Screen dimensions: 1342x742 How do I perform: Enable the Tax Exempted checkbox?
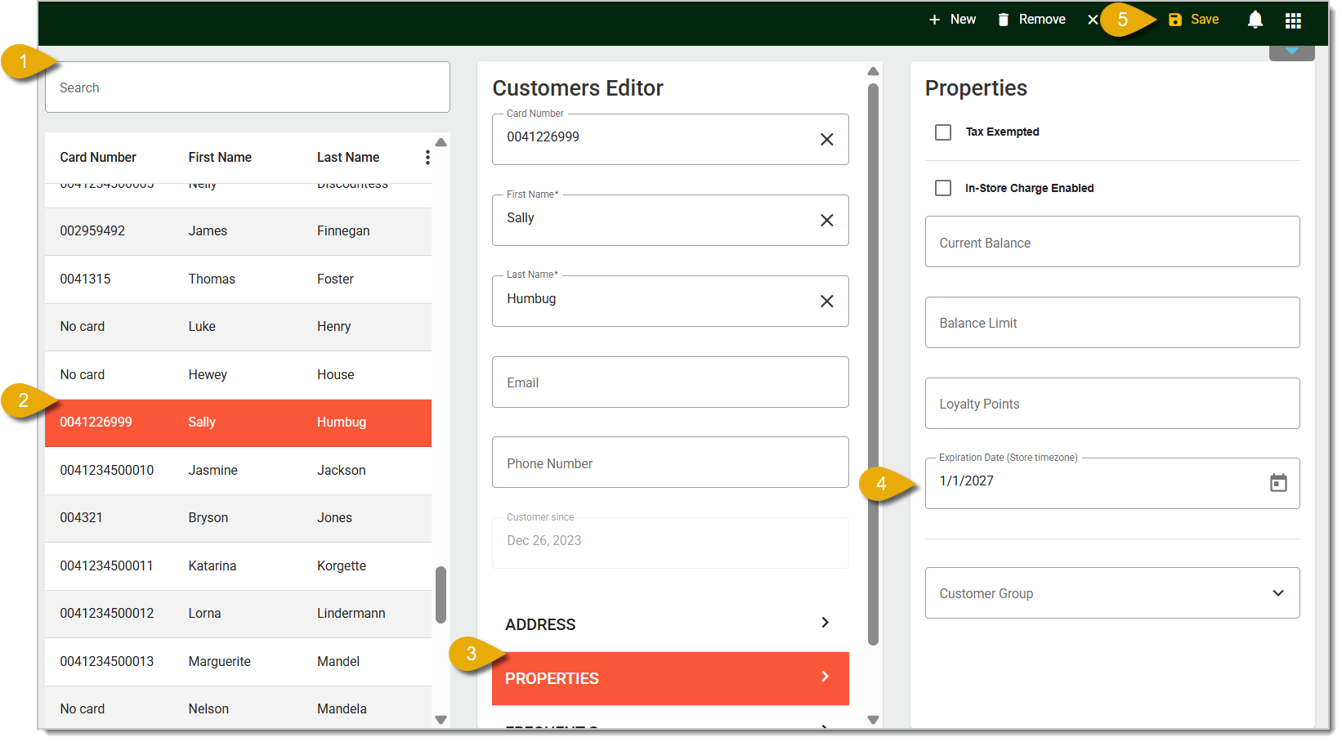tap(943, 132)
